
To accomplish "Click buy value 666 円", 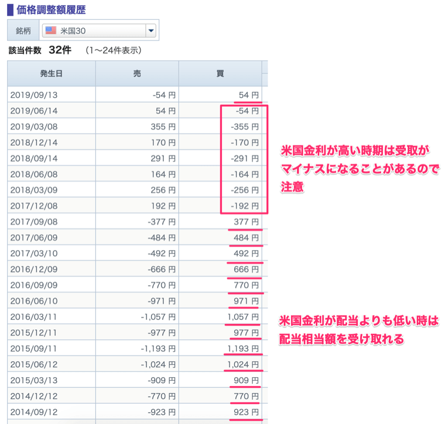I will click(247, 269).
